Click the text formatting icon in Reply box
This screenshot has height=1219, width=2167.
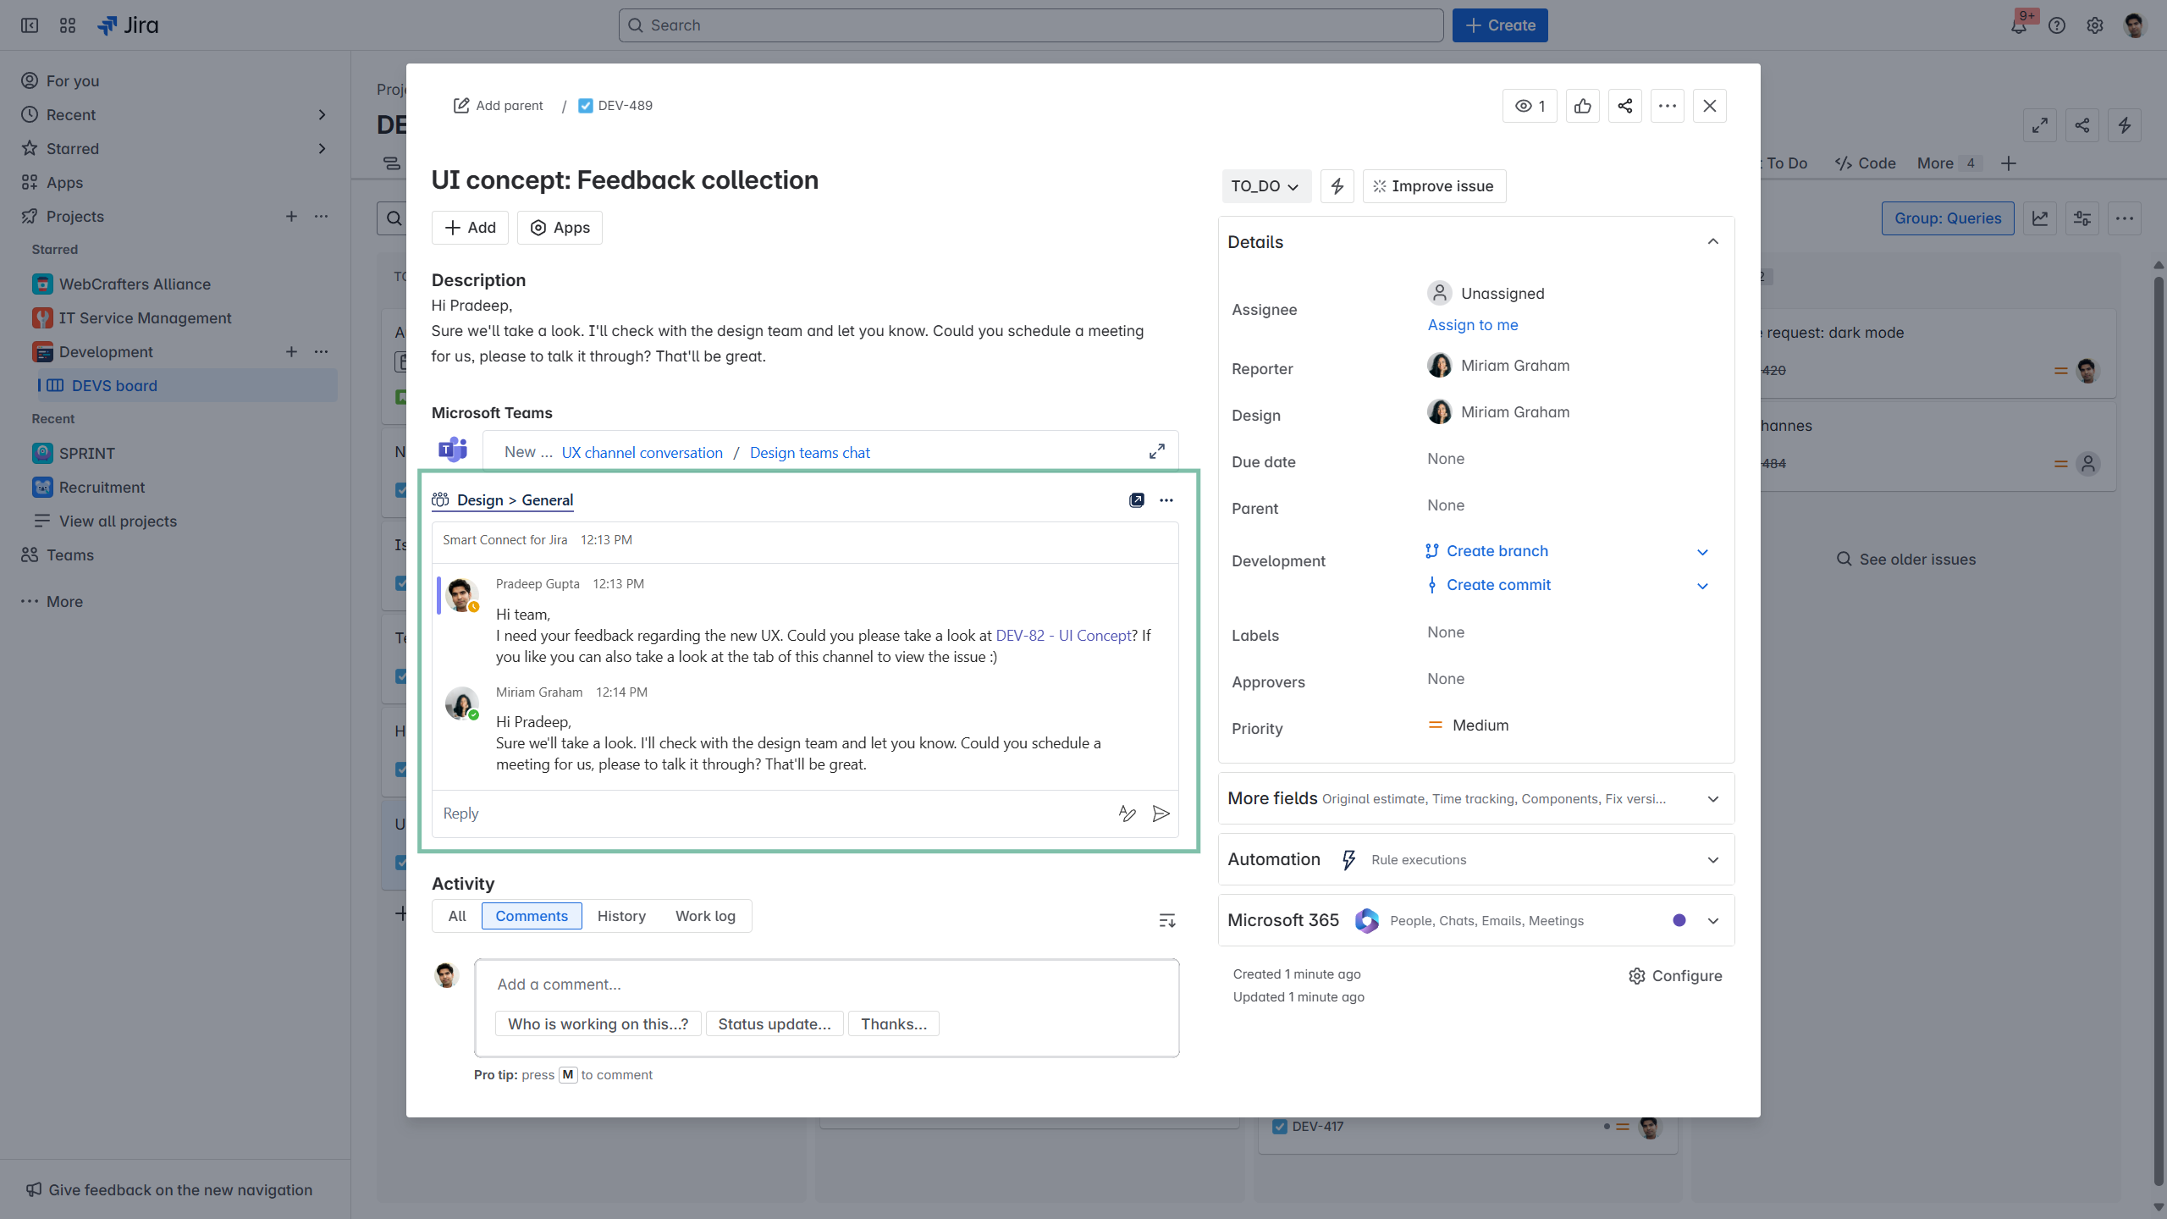[x=1127, y=814]
